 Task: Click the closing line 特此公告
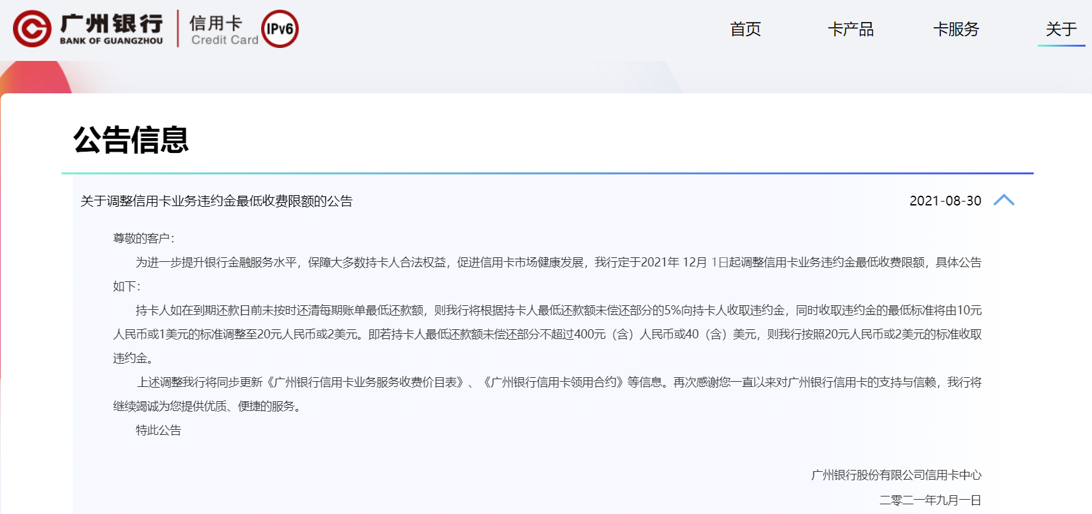coord(158,430)
